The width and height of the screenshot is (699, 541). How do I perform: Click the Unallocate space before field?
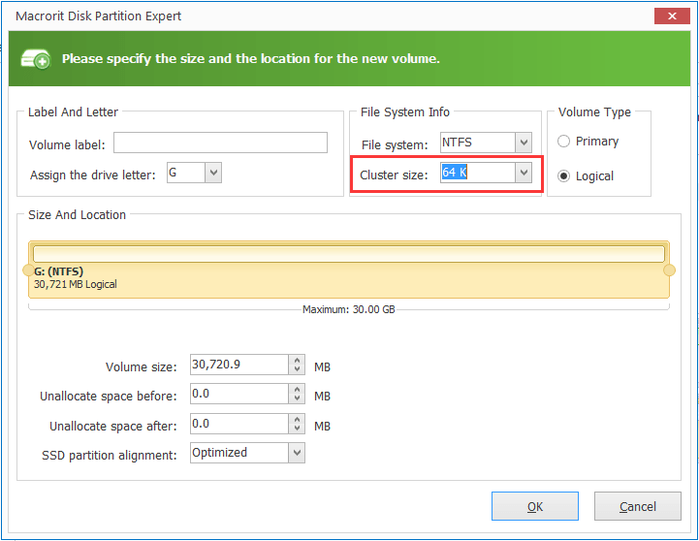click(x=239, y=394)
